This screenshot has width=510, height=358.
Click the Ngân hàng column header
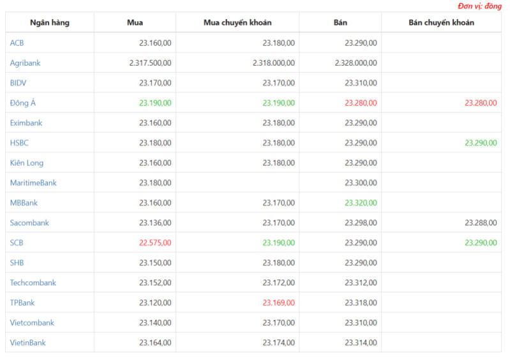point(50,23)
